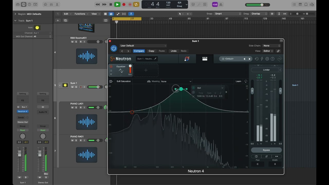Expand the Region: MIDI Defaults section

(x=15, y=14)
